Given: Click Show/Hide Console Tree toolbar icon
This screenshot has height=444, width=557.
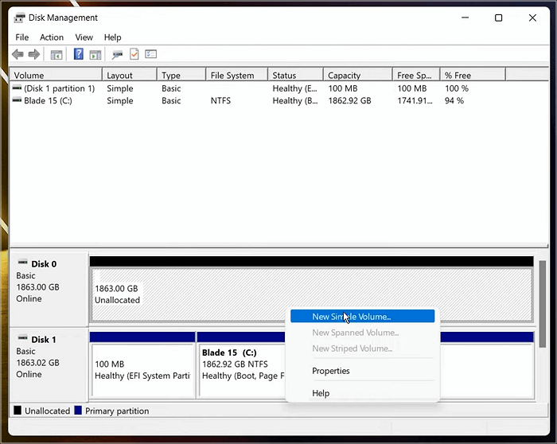Looking at the screenshot, I should point(56,54).
